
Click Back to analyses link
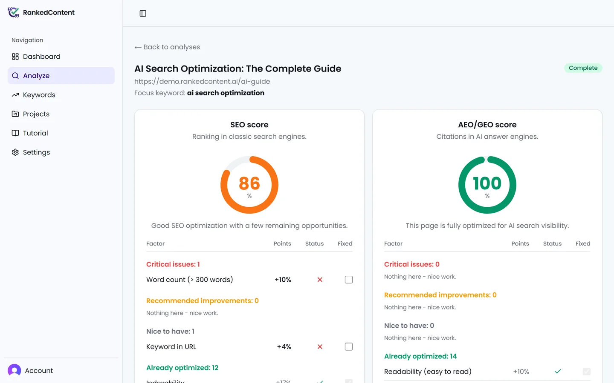click(167, 47)
